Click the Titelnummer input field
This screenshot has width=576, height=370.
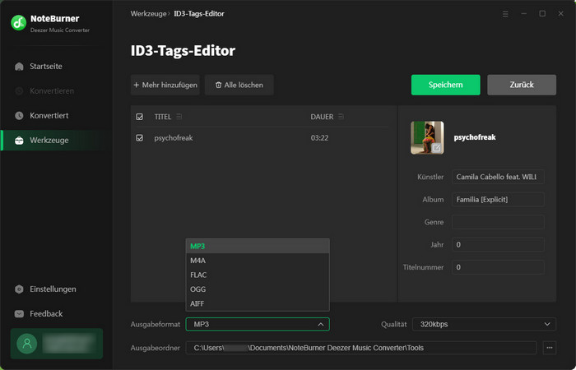pos(498,267)
